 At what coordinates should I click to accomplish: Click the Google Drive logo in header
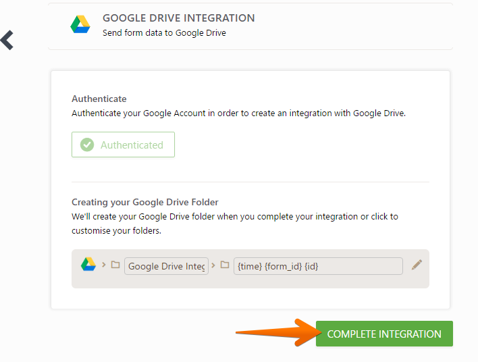click(80, 25)
